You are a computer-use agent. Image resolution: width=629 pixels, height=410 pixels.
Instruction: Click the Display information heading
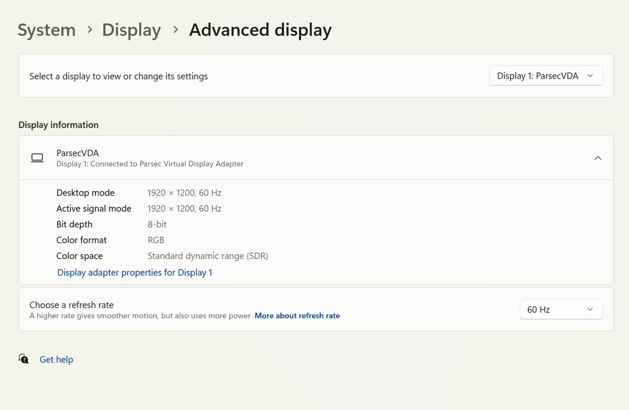[x=59, y=125]
